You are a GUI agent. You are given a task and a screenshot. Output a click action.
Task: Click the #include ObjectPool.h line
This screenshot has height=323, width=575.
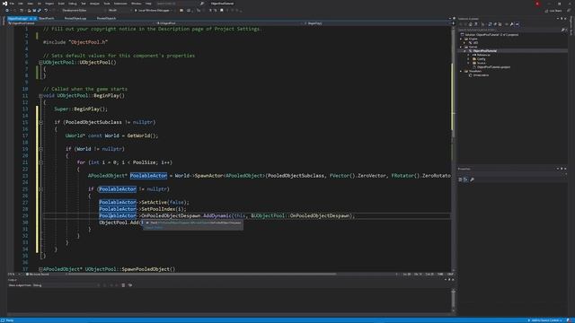tap(75, 42)
